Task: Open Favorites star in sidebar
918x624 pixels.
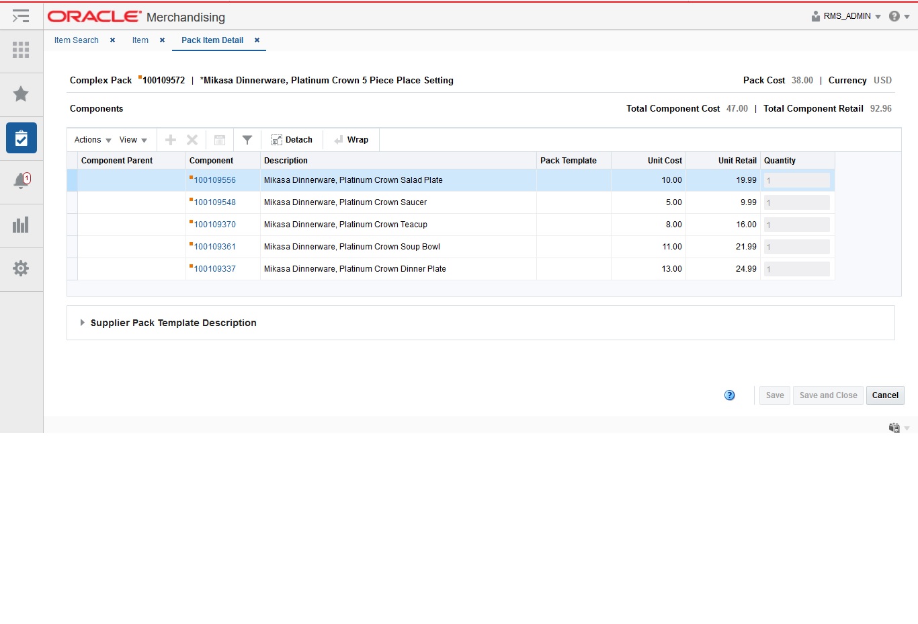Action: [21, 93]
